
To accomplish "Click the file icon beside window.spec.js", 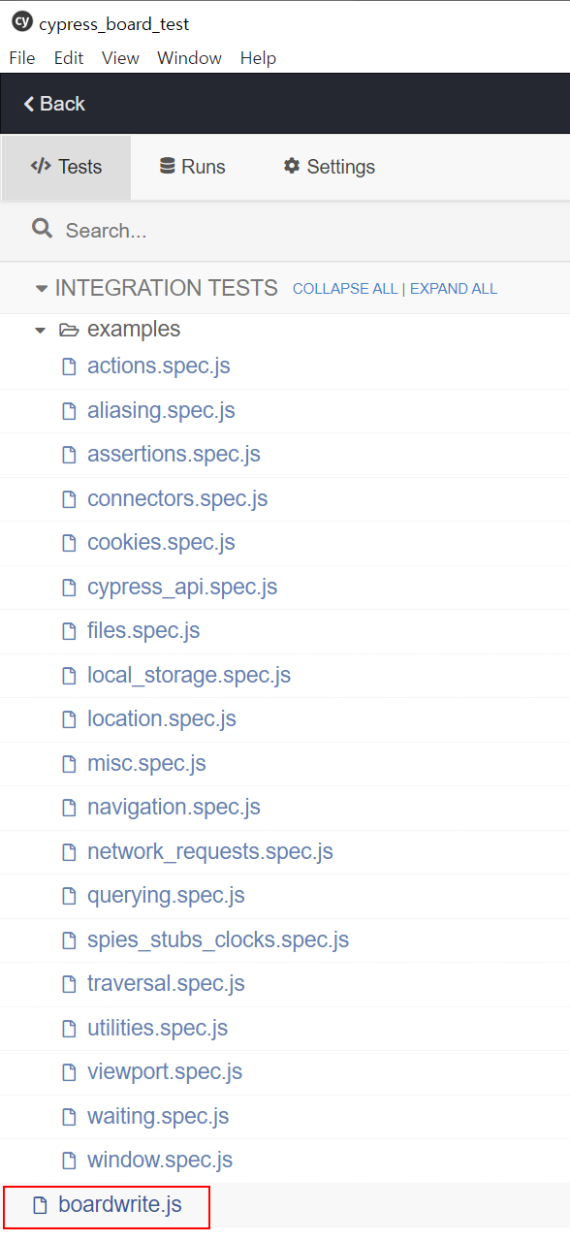I will pos(69,1161).
